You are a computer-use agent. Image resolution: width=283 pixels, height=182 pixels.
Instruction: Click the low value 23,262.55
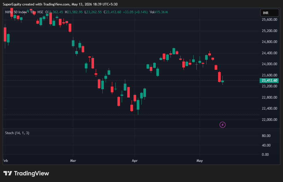point(94,12)
